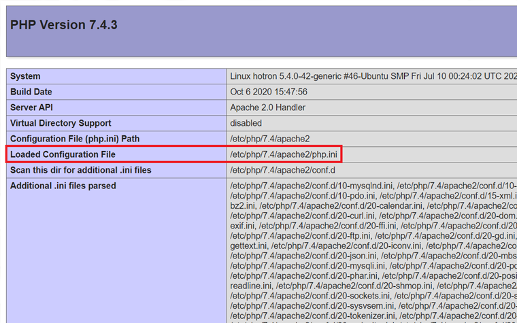Click the Virtual Directory Support label
This screenshot has width=517, height=323.
coord(61,123)
